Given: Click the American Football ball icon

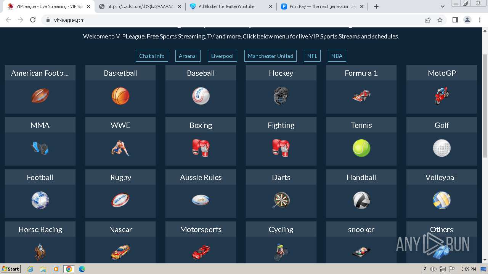Looking at the screenshot, I should [40, 96].
